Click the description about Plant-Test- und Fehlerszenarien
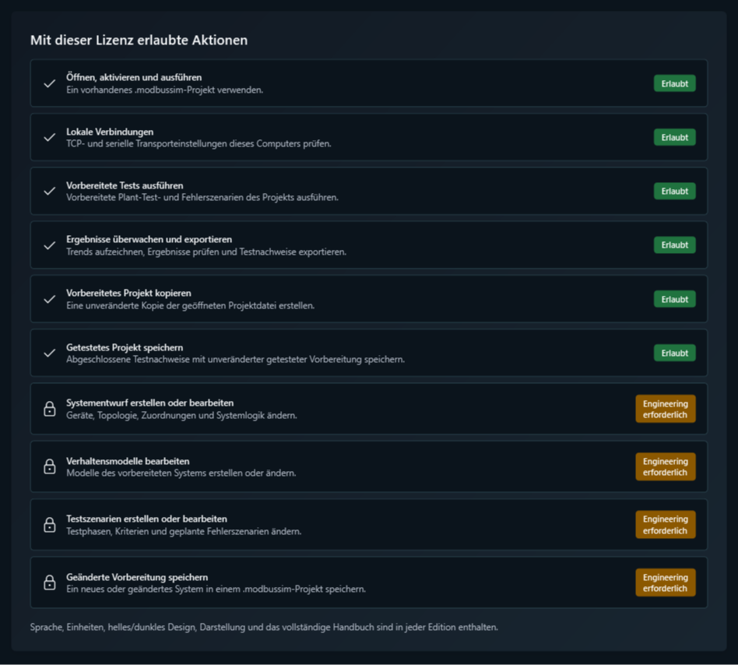 tap(202, 197)
